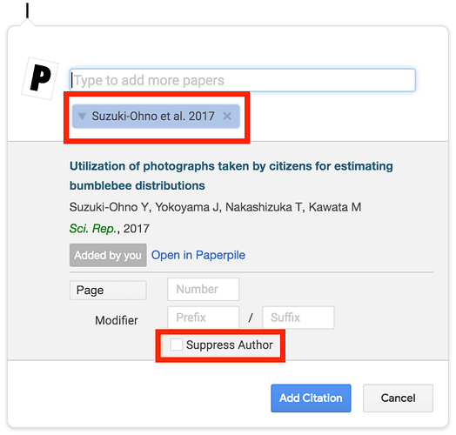
Task: Click the Sci. Rep. journal name
Action: coord(93,229)
